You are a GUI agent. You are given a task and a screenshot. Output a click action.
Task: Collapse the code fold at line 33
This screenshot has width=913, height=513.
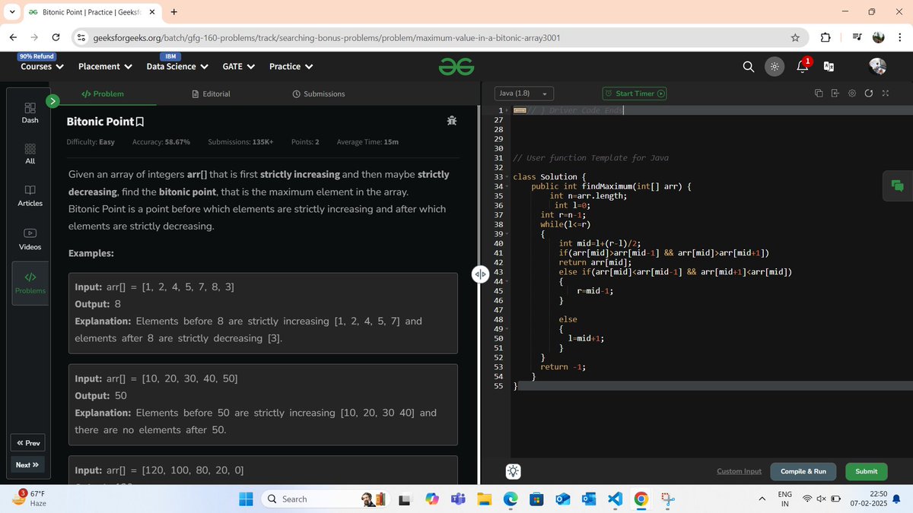(x=507, y=177)
